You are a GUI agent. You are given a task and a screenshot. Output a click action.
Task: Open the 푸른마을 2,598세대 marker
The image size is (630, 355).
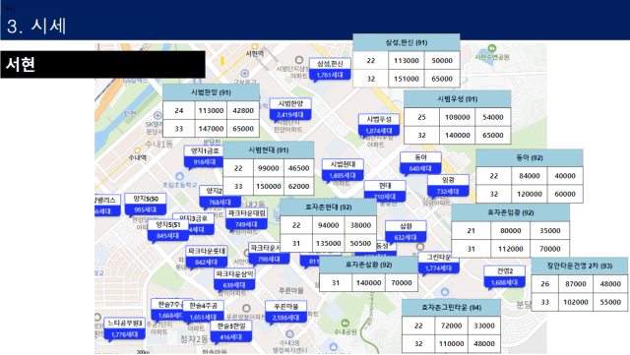click(x=286, y=312)
